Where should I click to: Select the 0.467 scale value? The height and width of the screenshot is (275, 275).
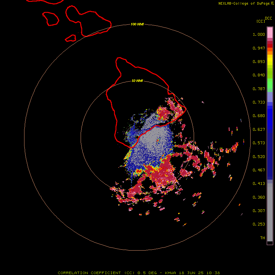259,170
